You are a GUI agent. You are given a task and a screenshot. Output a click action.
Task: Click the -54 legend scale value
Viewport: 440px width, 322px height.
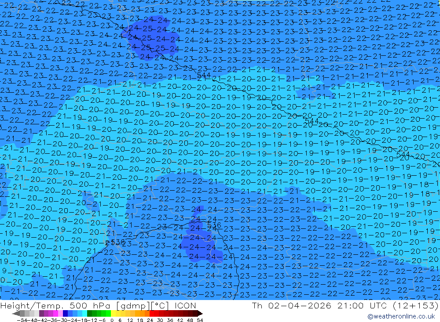[x=22, y=320]
